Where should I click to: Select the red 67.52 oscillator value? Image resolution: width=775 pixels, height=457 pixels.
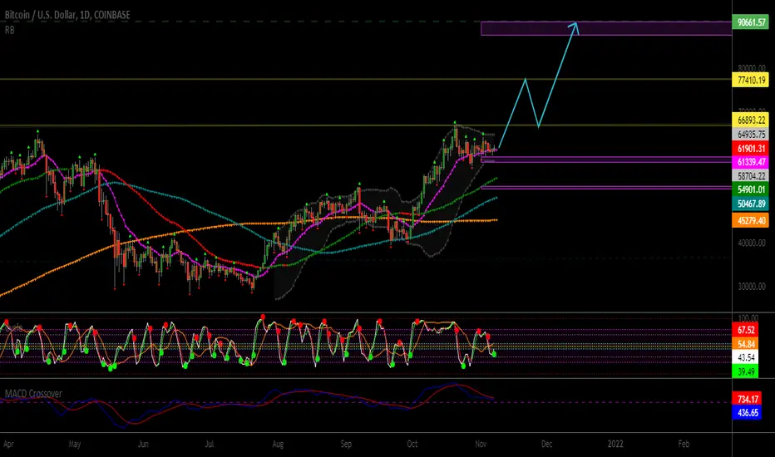[x=745, y=330]
